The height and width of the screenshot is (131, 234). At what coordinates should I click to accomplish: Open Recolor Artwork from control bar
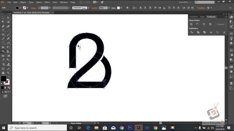tap(127, 8)
